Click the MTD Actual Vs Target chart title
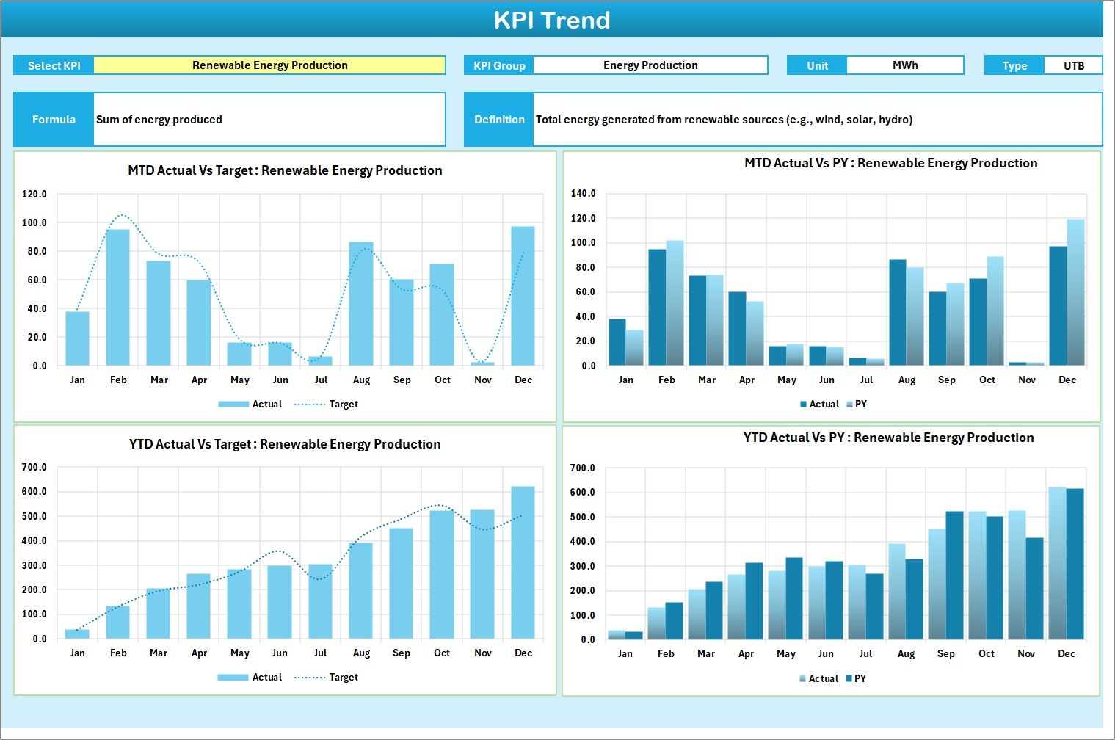Image resolution: width=1115 pixels, height=740 pixels. (x=286, y=170)
